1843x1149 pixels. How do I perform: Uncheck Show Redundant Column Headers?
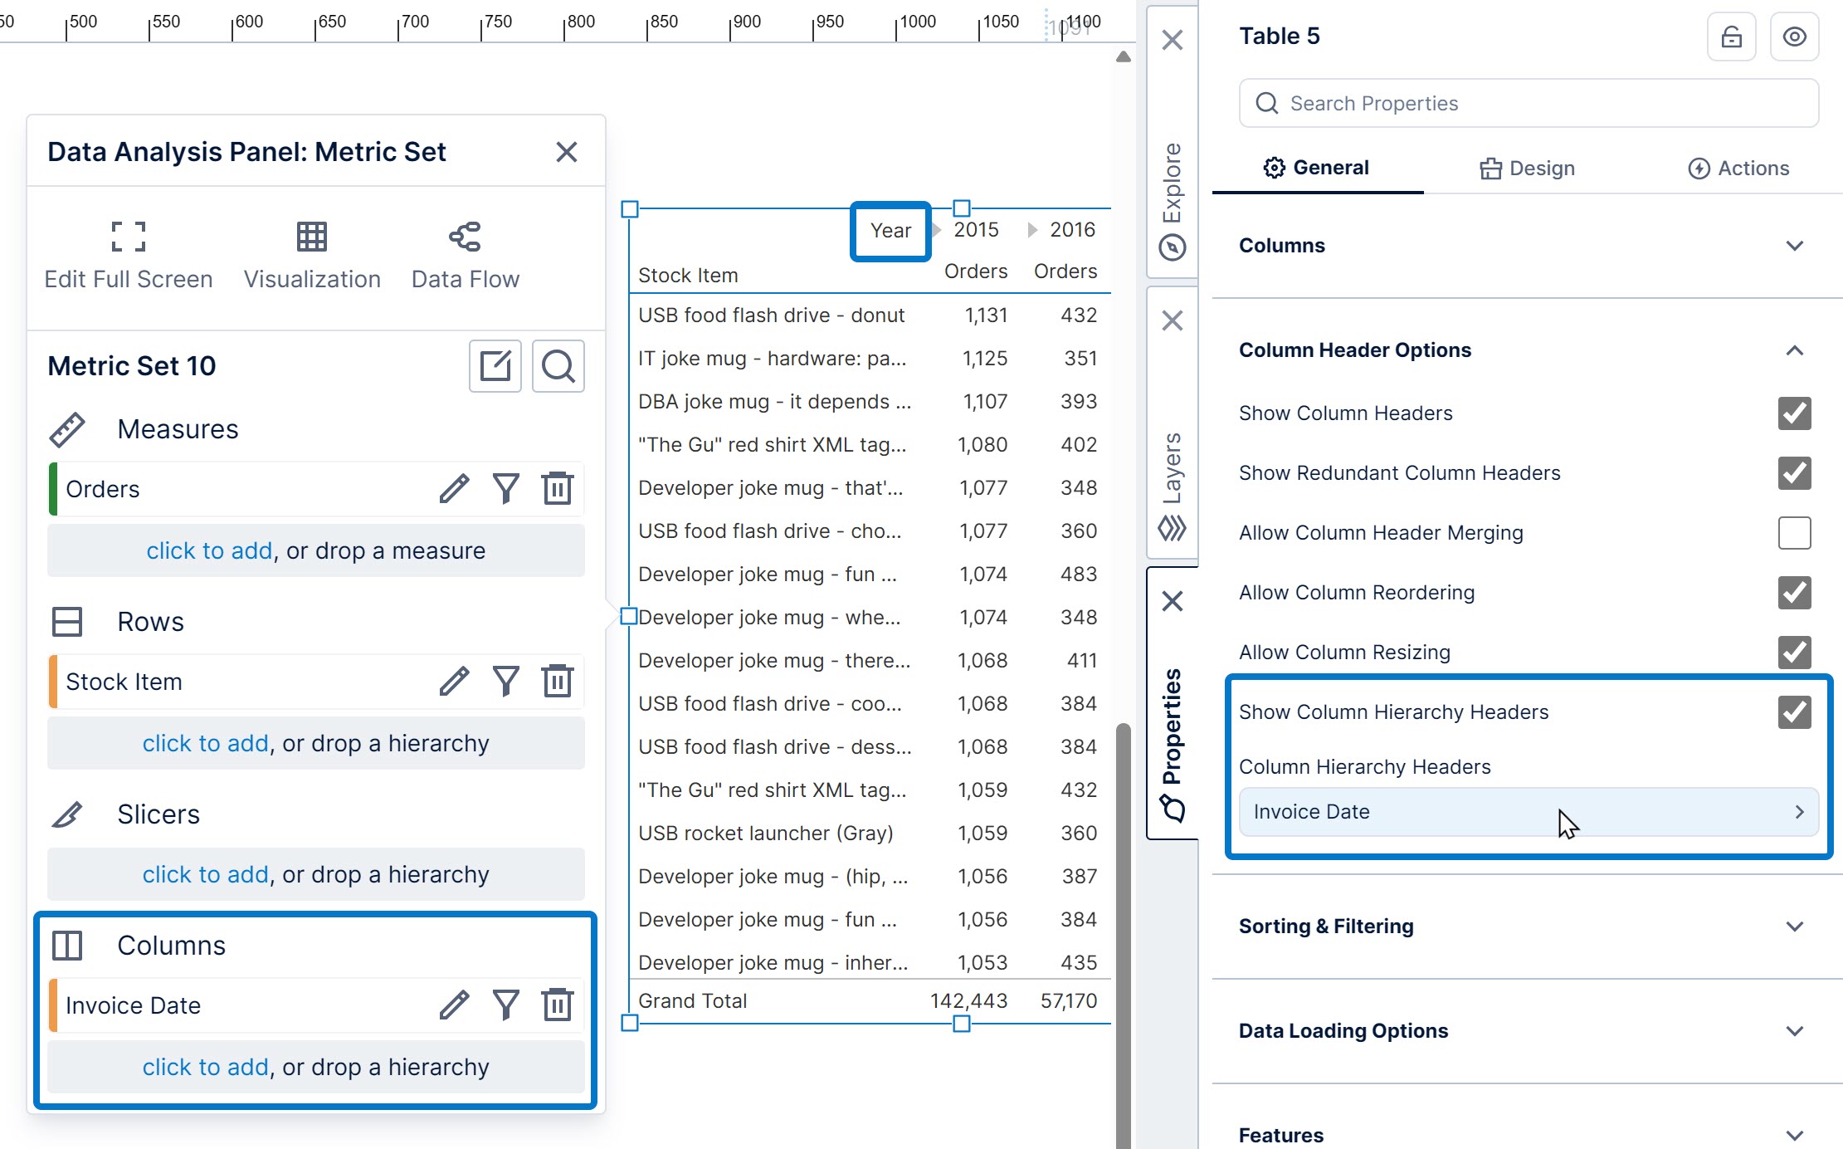tap(1794, 473)
